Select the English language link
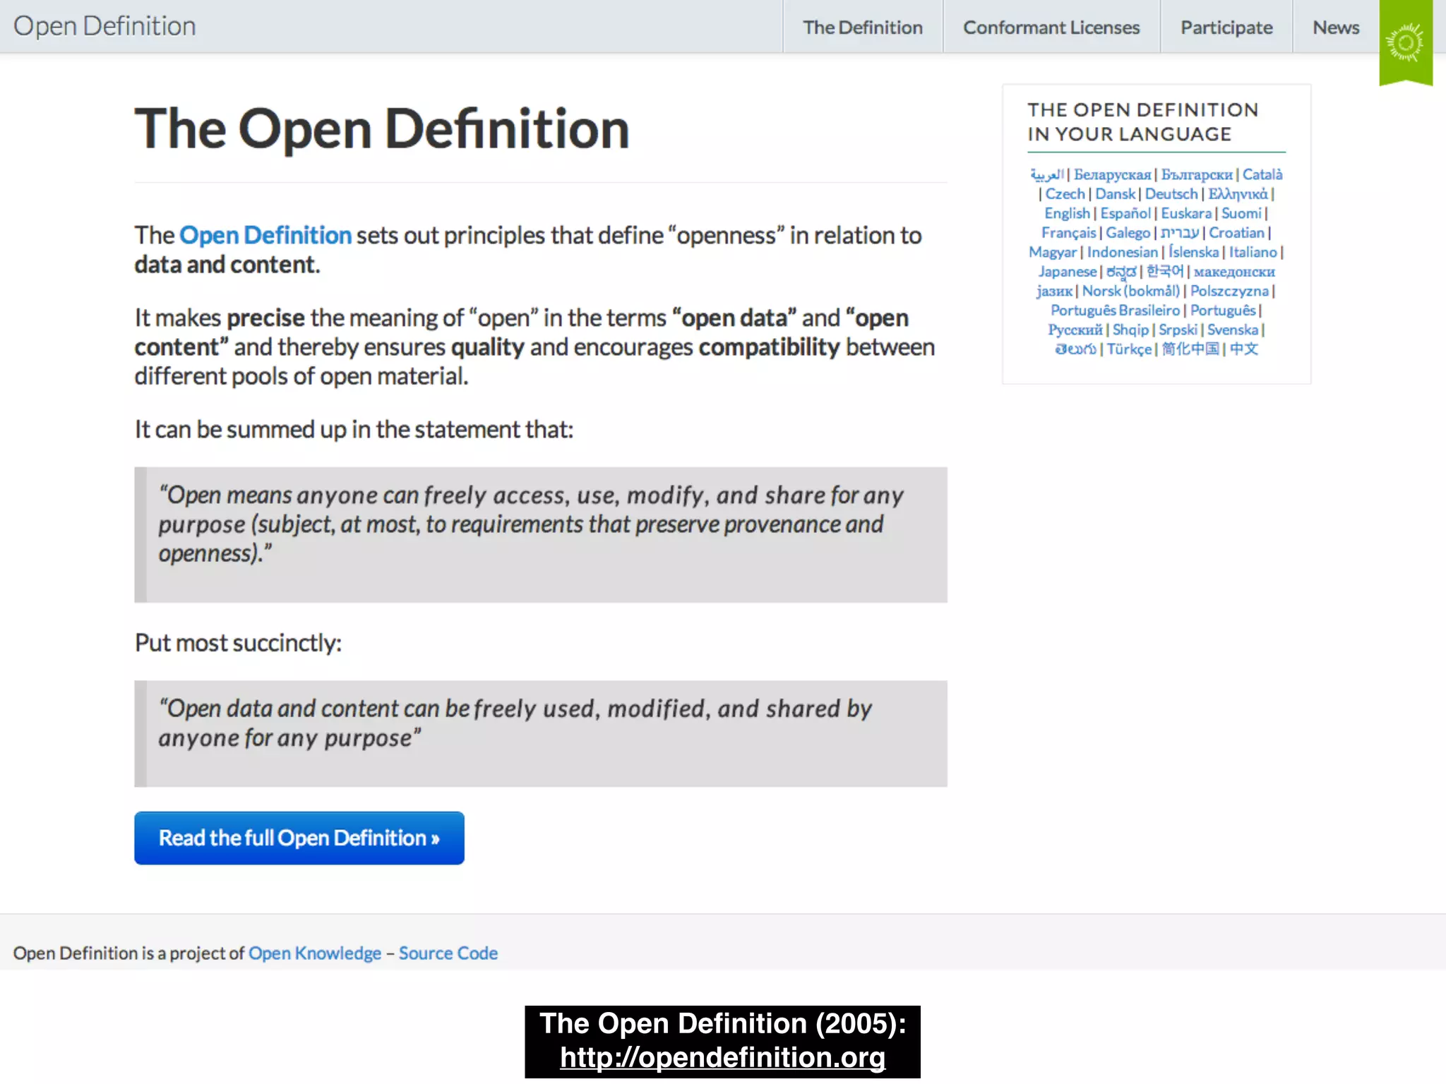 (1067, 213)
